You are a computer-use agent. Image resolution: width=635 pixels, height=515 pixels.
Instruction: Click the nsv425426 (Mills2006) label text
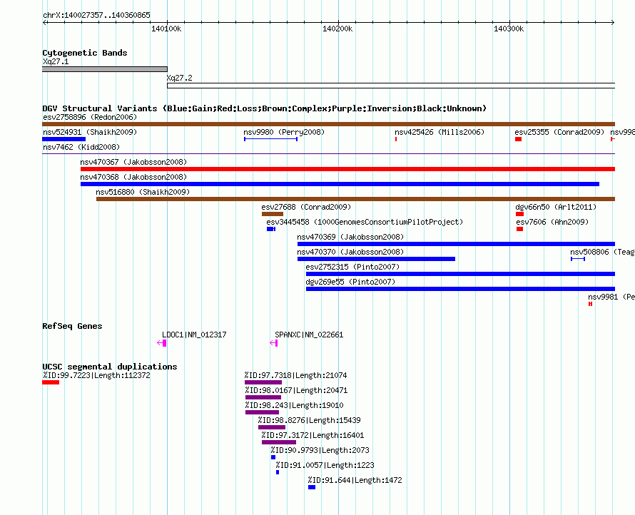[440, 133]
